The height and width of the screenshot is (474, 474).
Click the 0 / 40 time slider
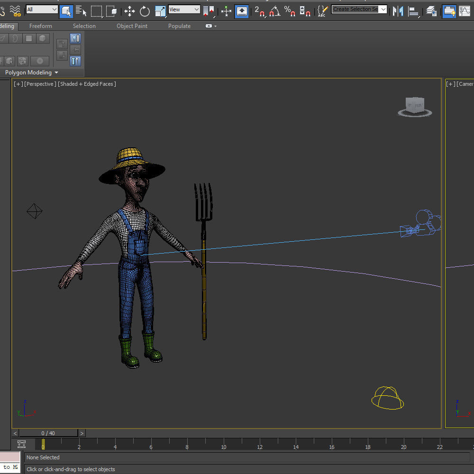coord(48,433)
